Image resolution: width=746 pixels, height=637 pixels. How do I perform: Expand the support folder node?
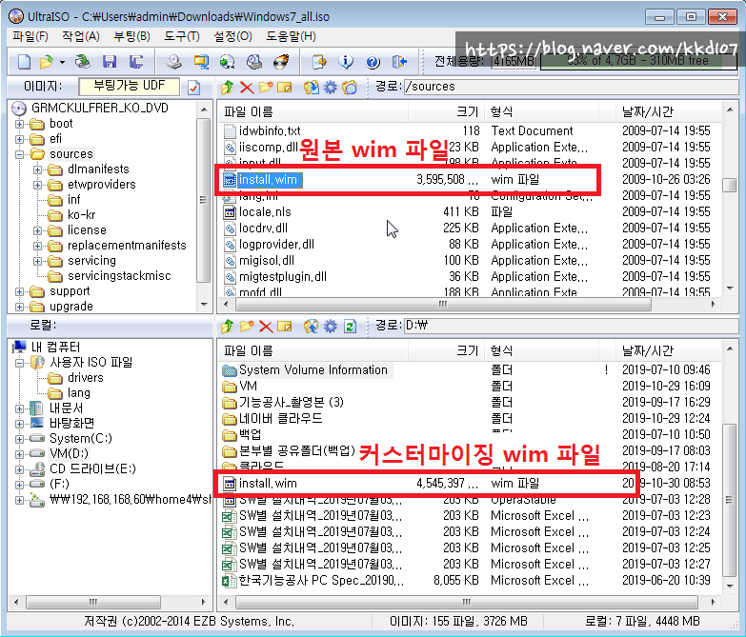point(19,291)
